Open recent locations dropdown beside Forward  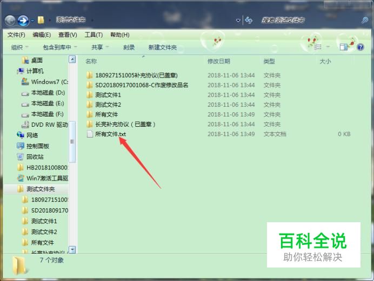click(32, 21)
